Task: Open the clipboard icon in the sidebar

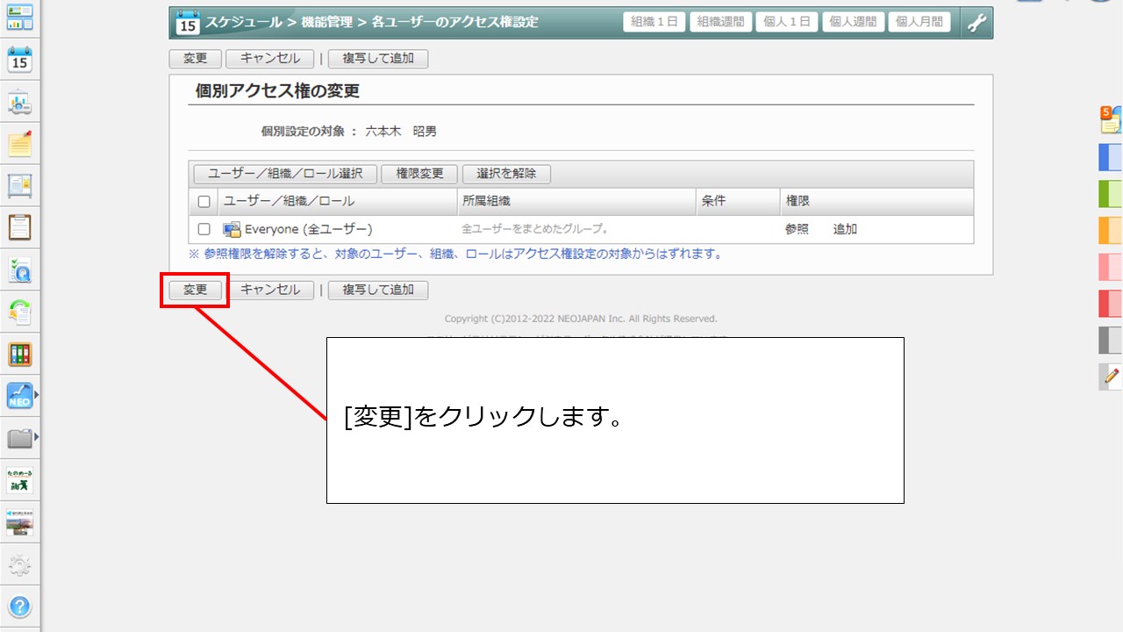Action: [x=19, y=227]
